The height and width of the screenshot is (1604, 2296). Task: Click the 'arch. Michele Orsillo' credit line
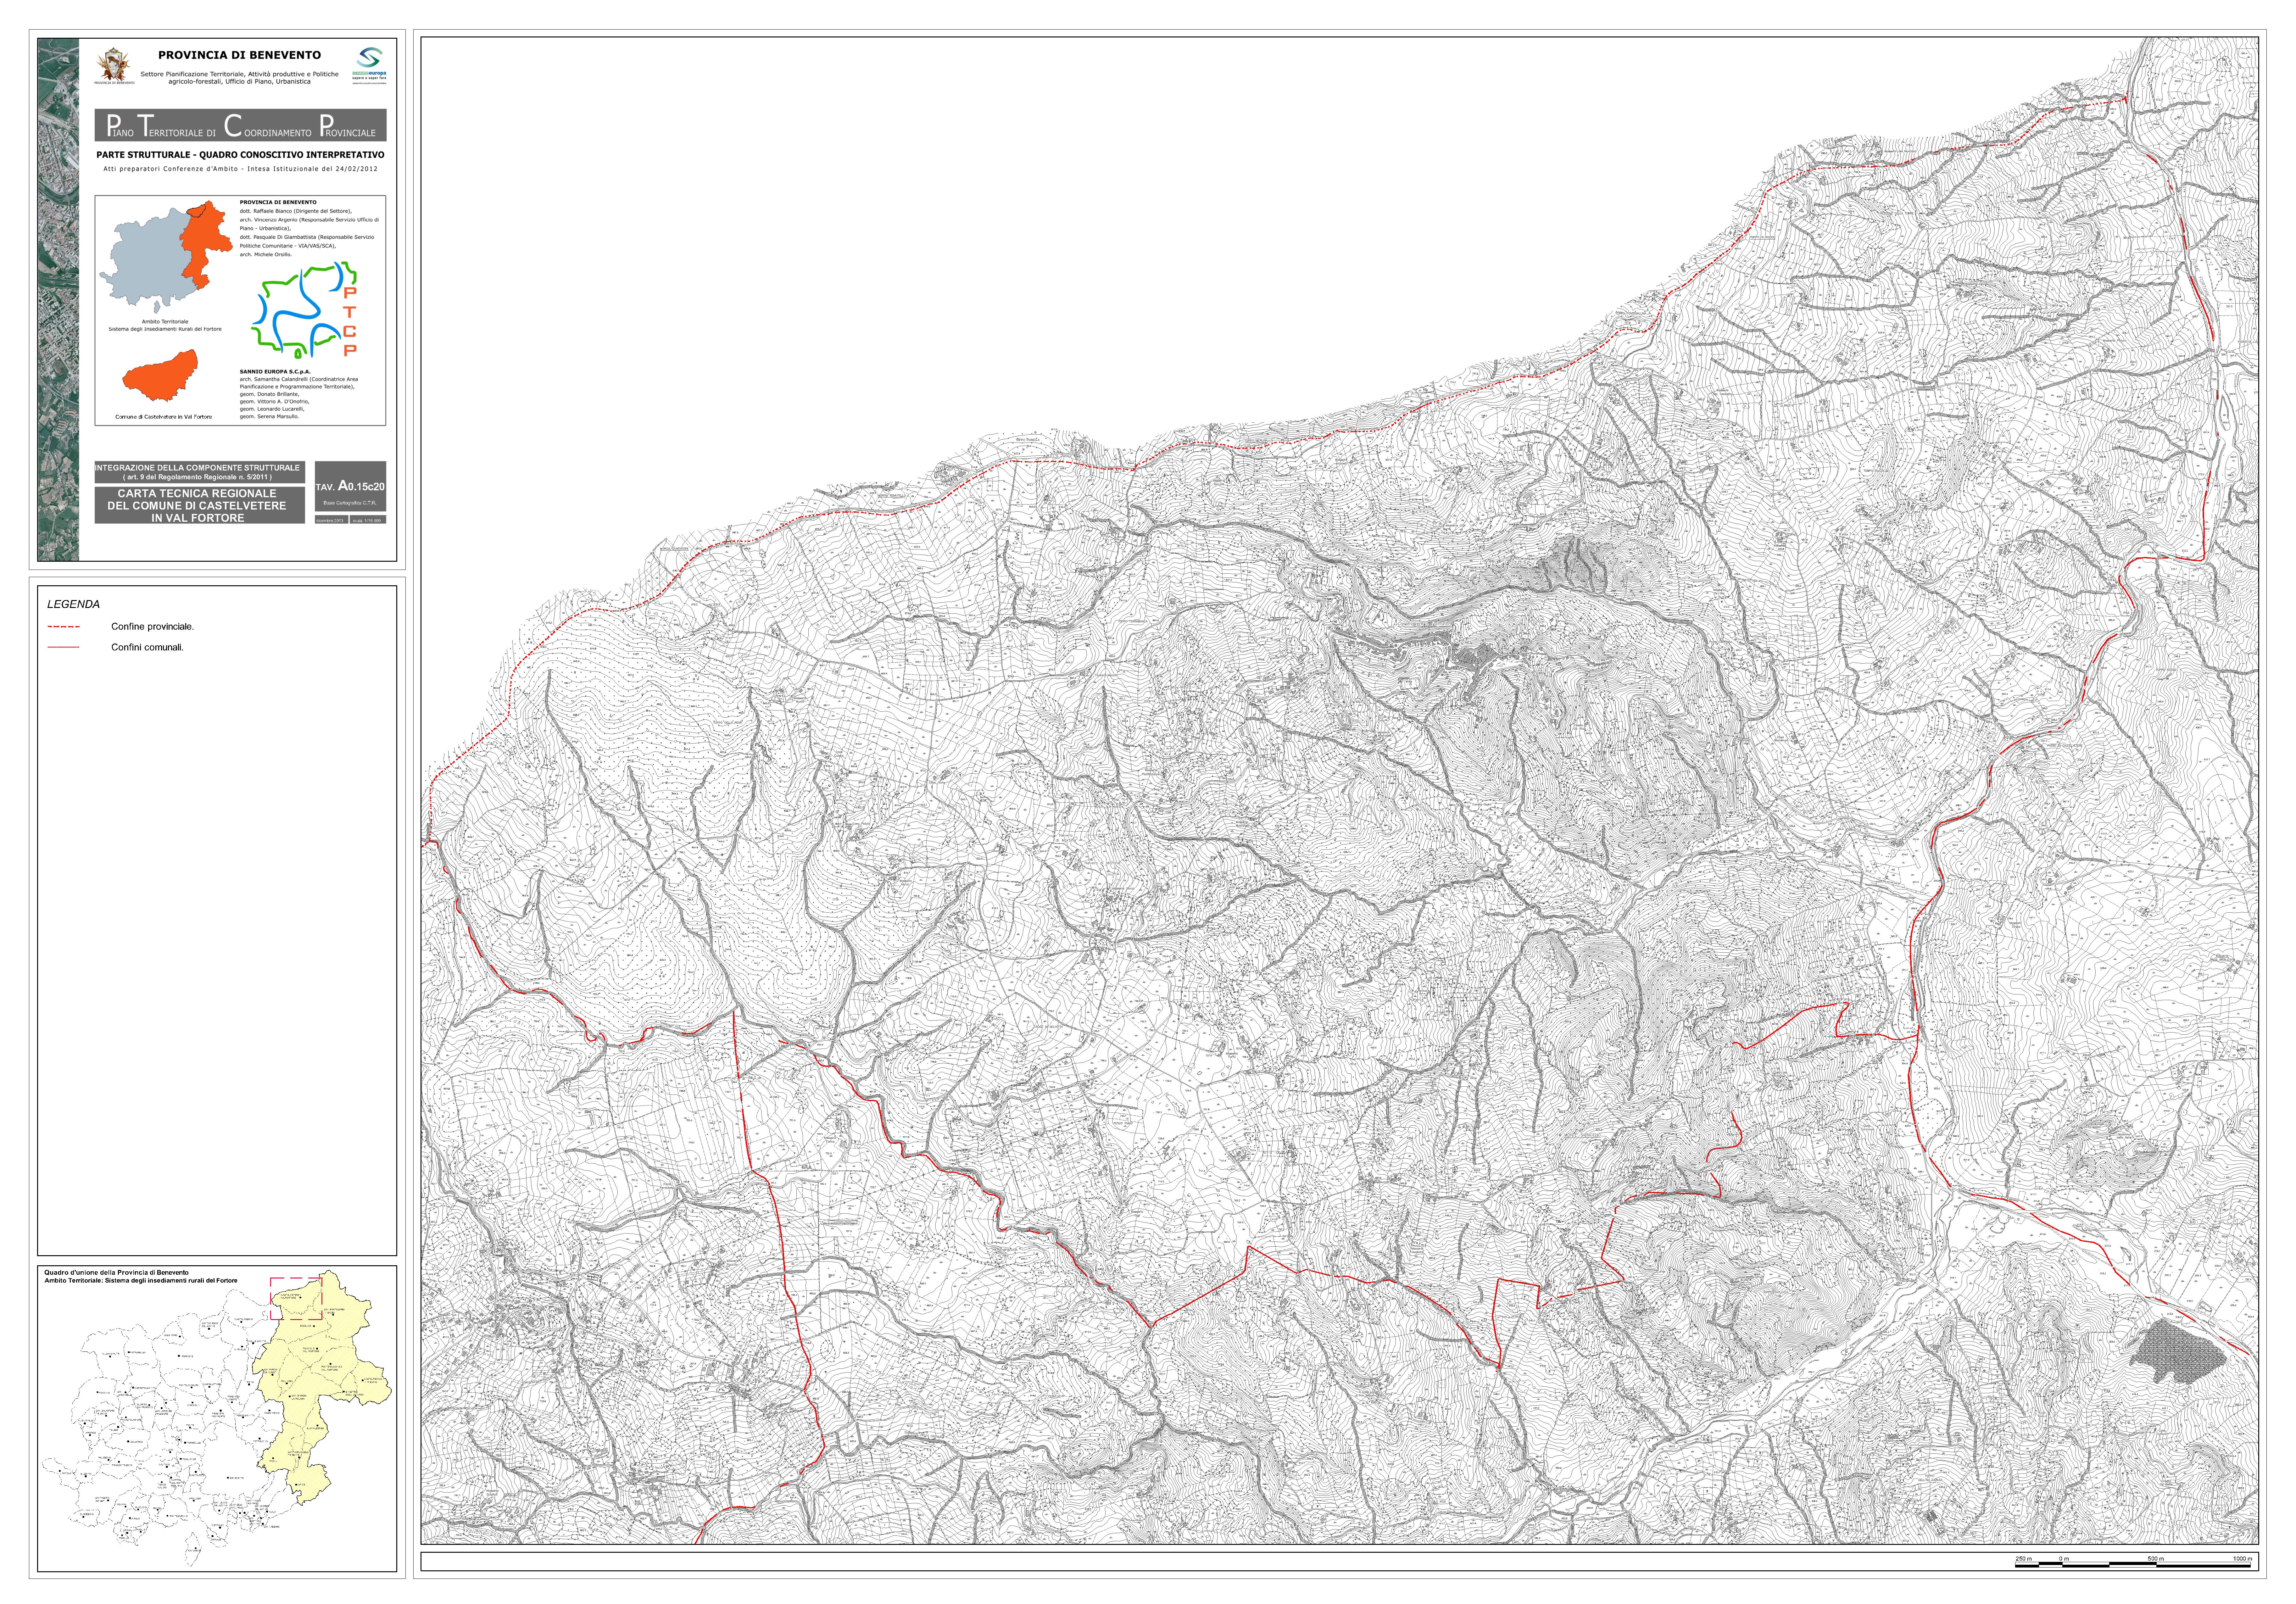[266, 255]
